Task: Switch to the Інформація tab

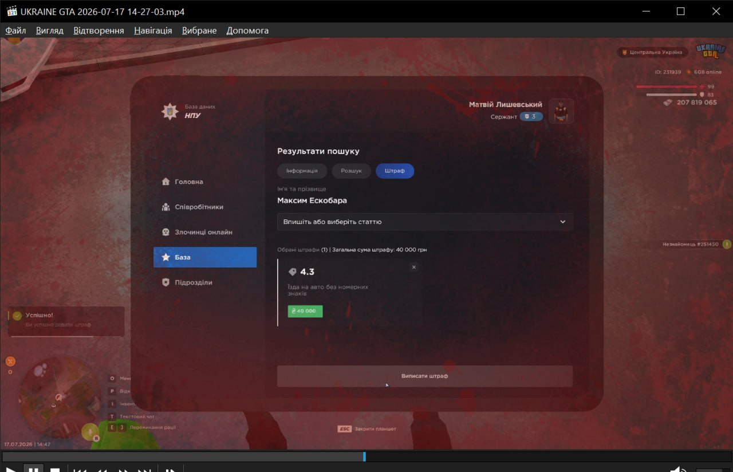Action: coord(302,171)
